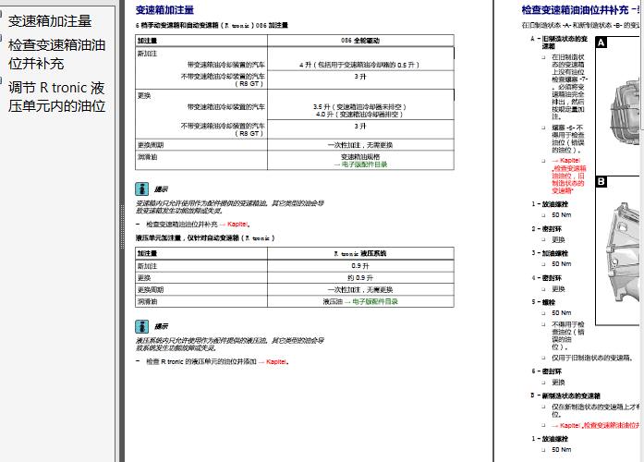Click the subtitle 6 档手动变速箱和自动变速箱 086 加注量

pyautogui.click(x=212, y=26)
